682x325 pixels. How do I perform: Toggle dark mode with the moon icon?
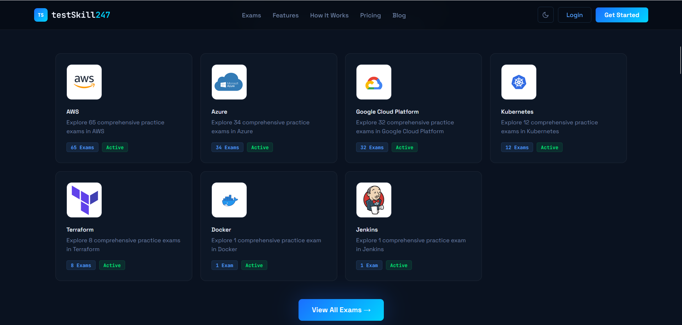[545, 15]
